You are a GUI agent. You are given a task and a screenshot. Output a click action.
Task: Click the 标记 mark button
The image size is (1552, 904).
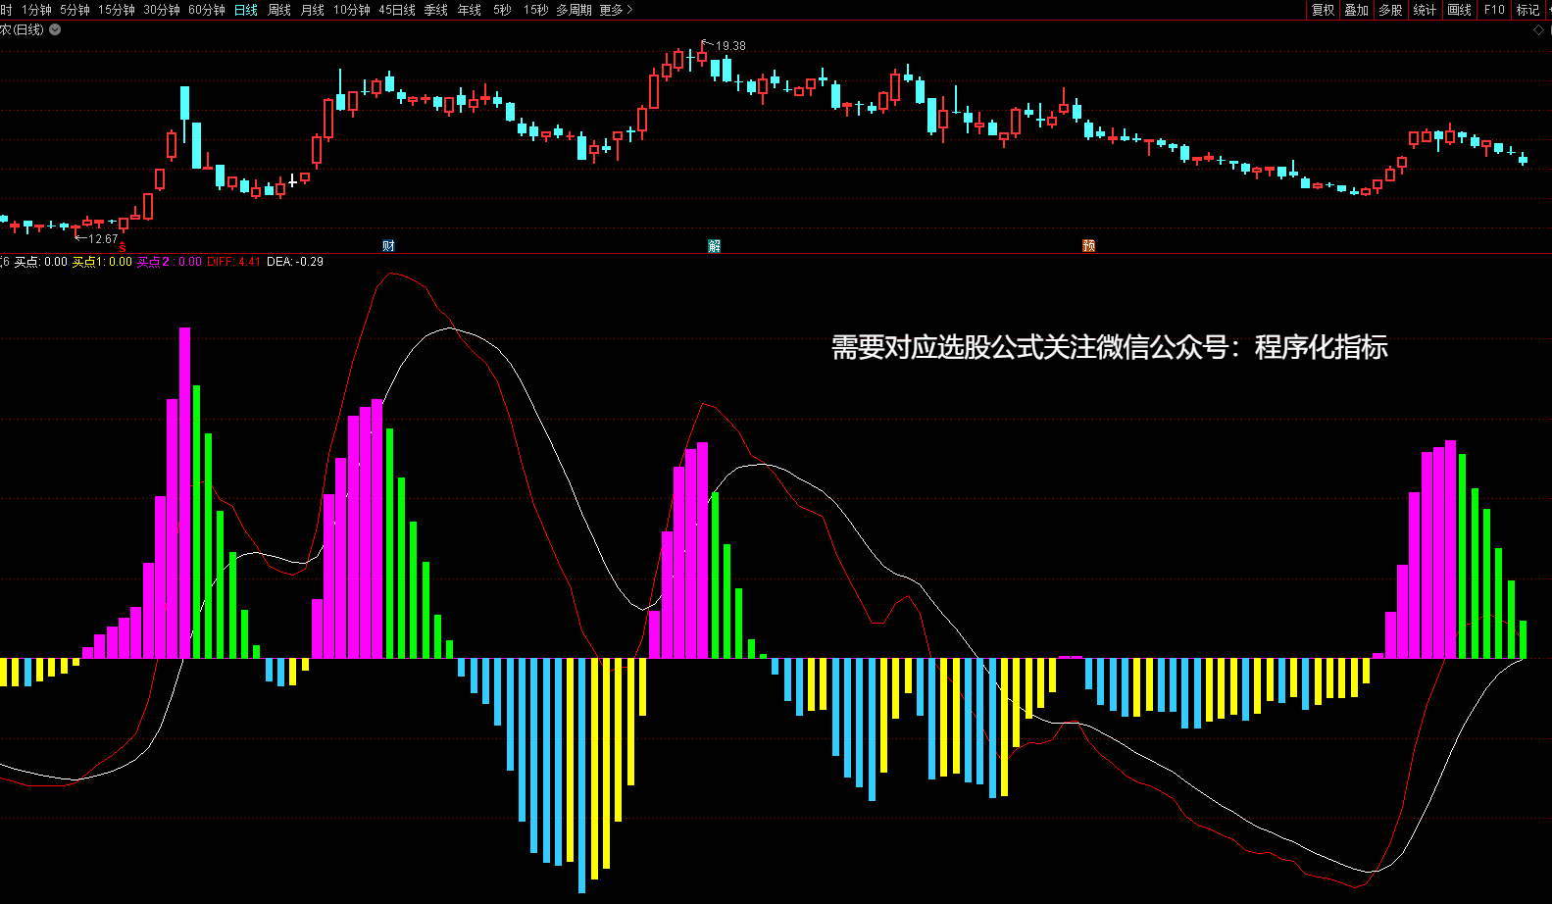point(1527,10)
